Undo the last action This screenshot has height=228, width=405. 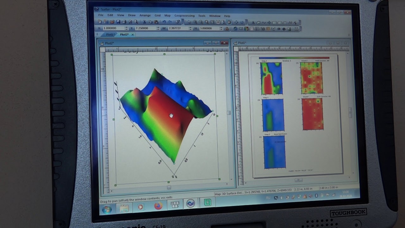tap(164, 22)
